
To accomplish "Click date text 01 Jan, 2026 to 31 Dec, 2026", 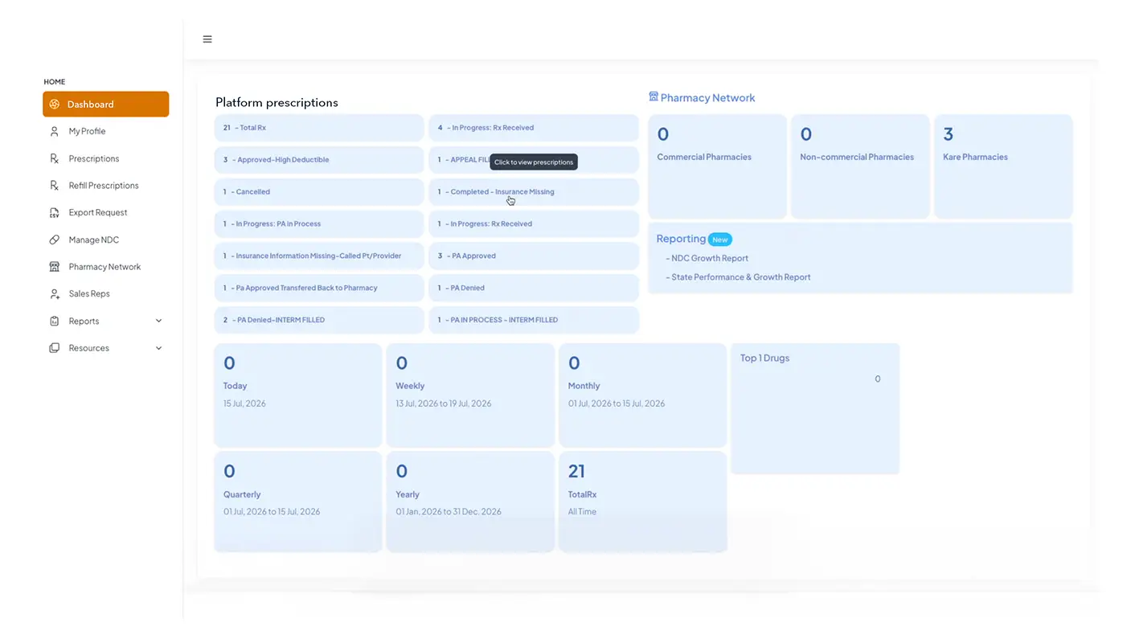I will (449, 512).
